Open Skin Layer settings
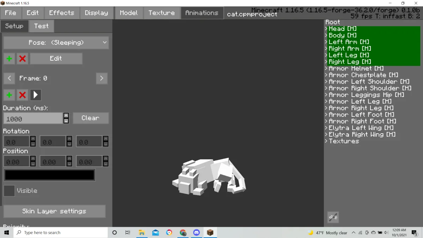Image resolution: width=423 pixels, height=238 pixels. coord(54,211)
